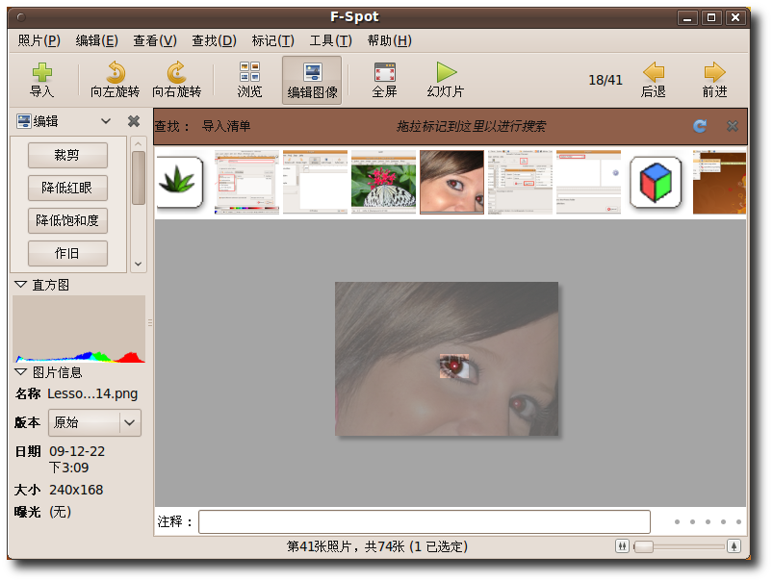This screenshot has height=582, width=773.
Task: Click the 裁剪 (crop) button
Action: coord(67,155)
